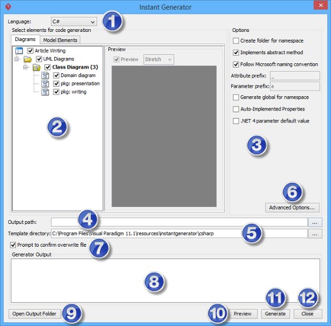Click the Generate button
The image size is (331, 326).
(x=275, y=313)
